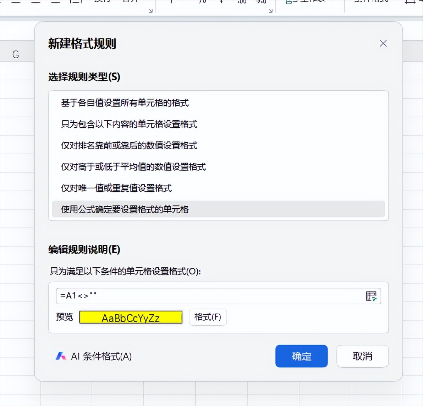
Task: Select rule type 仅对排名靠前或靠后的数值设置格式
Action: point(218,145)
